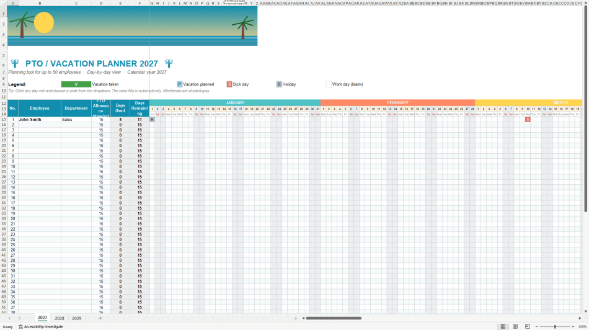Select entire column A header
This screenshot has width=589, height=330.
(13, 3)
